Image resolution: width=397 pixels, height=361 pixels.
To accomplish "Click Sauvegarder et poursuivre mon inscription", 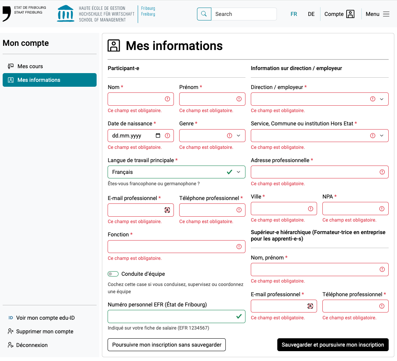I will point(333,345).
